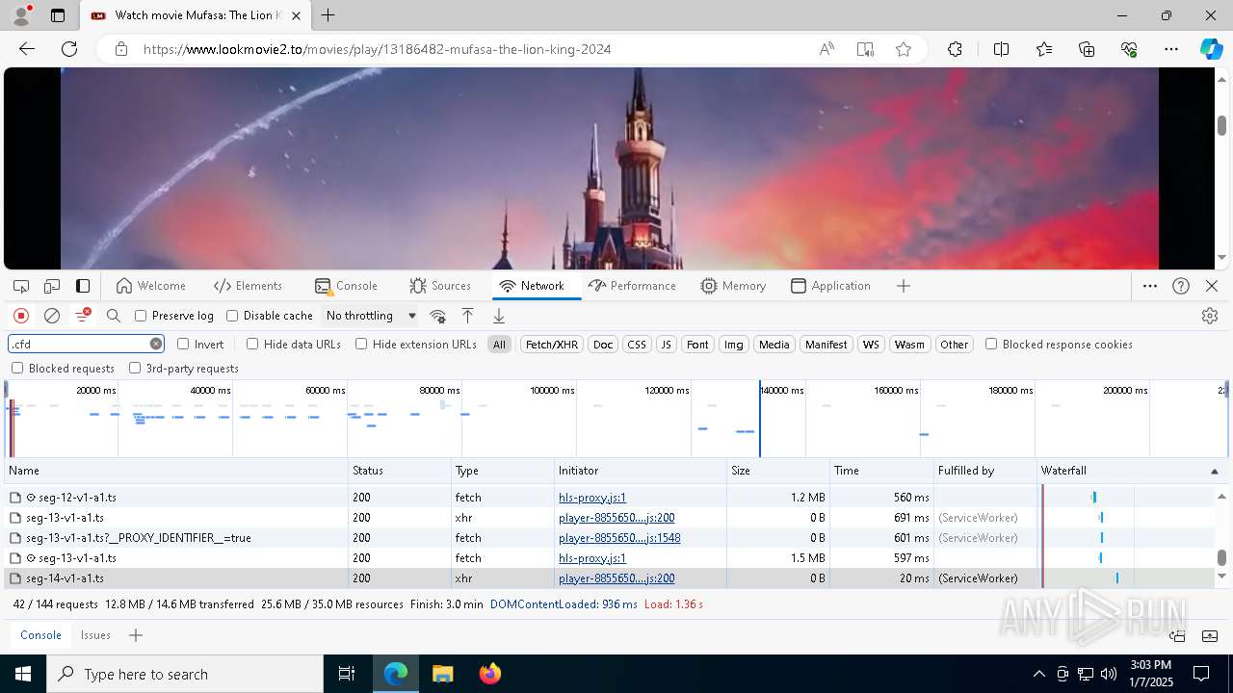
Task: Add more tools to DevTools tab bar
Action: tap(904, 286)
